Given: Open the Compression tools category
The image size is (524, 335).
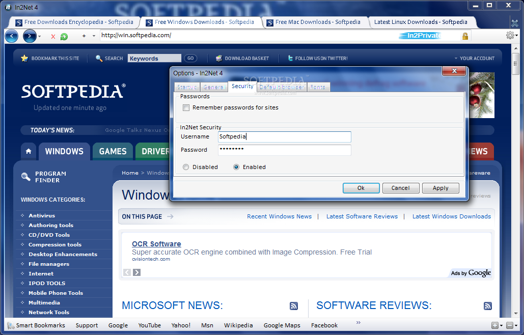Looking at the screenshot, I should 55,245.
